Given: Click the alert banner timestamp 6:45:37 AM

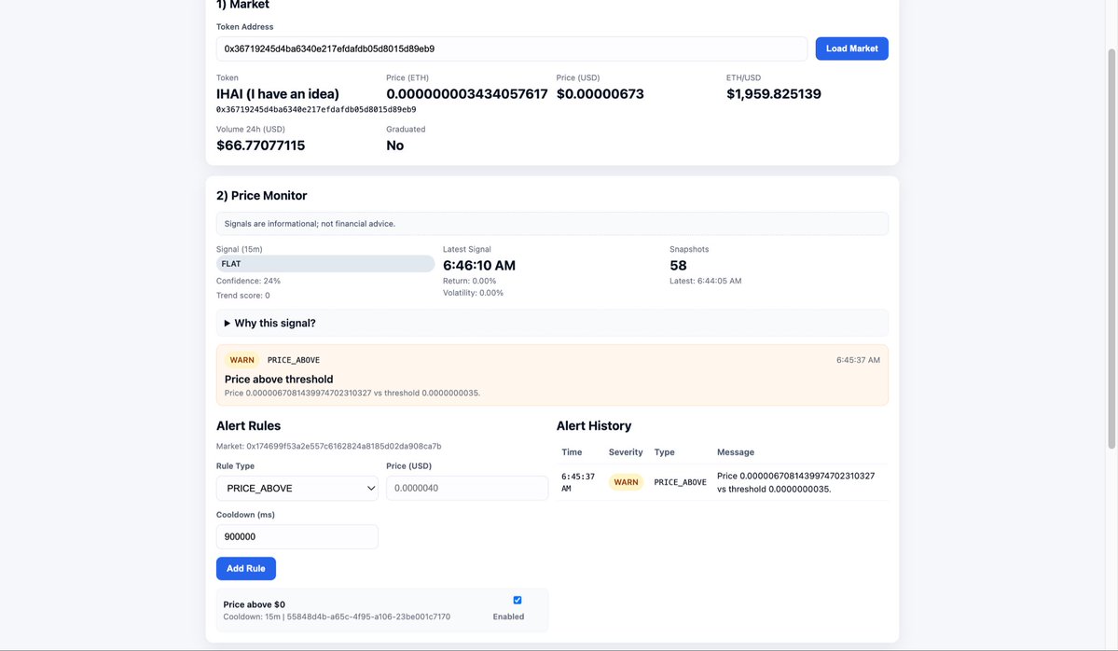Looking at the screenshot, I should click(x=858, y=360).
